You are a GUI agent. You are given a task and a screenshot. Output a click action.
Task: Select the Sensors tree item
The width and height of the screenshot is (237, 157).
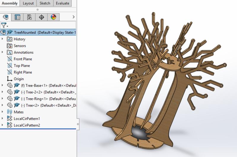pyautogui.click(x=20, y=46)
